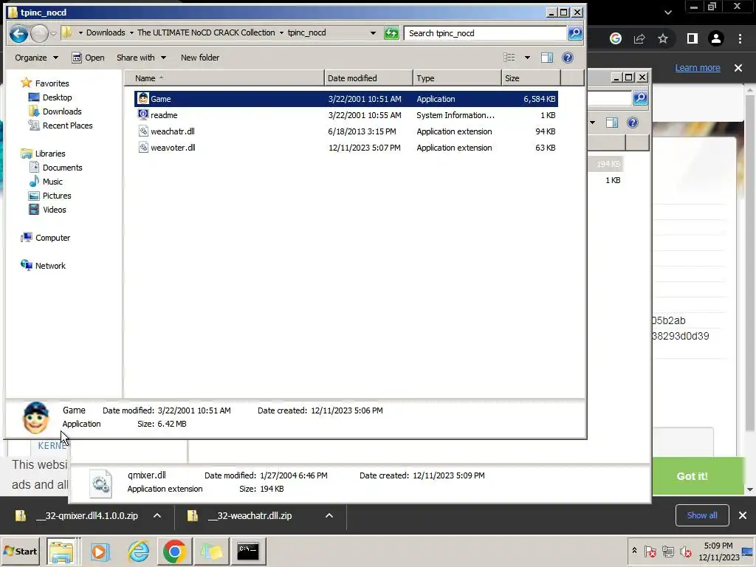Screen dimensions: 756x567
Task: Sort by the Size column header
Action: pyautogui.click(x=531, y=78)
